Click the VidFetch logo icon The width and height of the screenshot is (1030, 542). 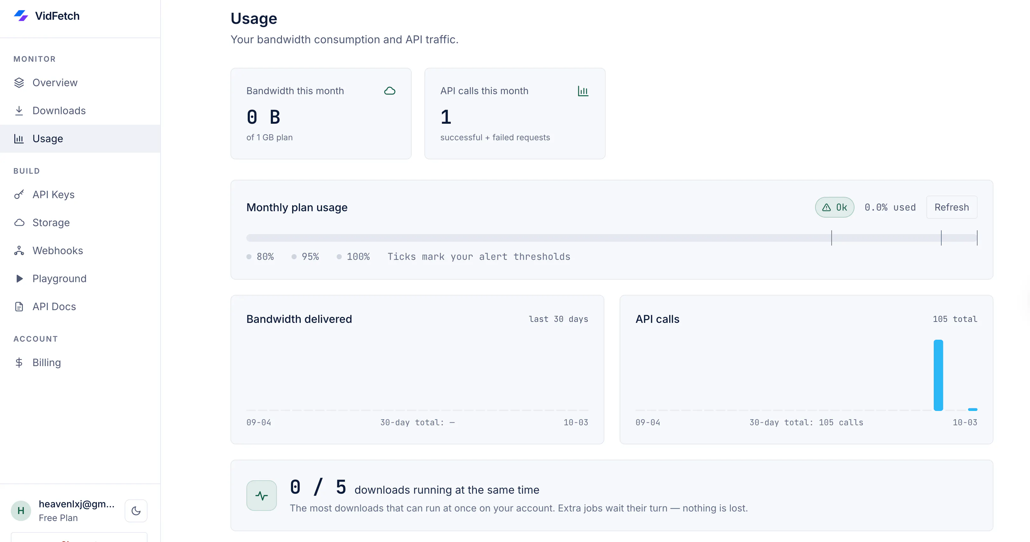(21, 16)
